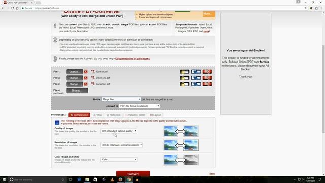
Task: Click the red scissors icon for File 2
Action: (x=207, y=78)
